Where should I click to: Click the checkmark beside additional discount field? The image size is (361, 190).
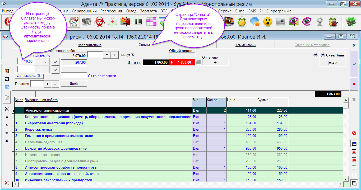click(x=55, y=69)
